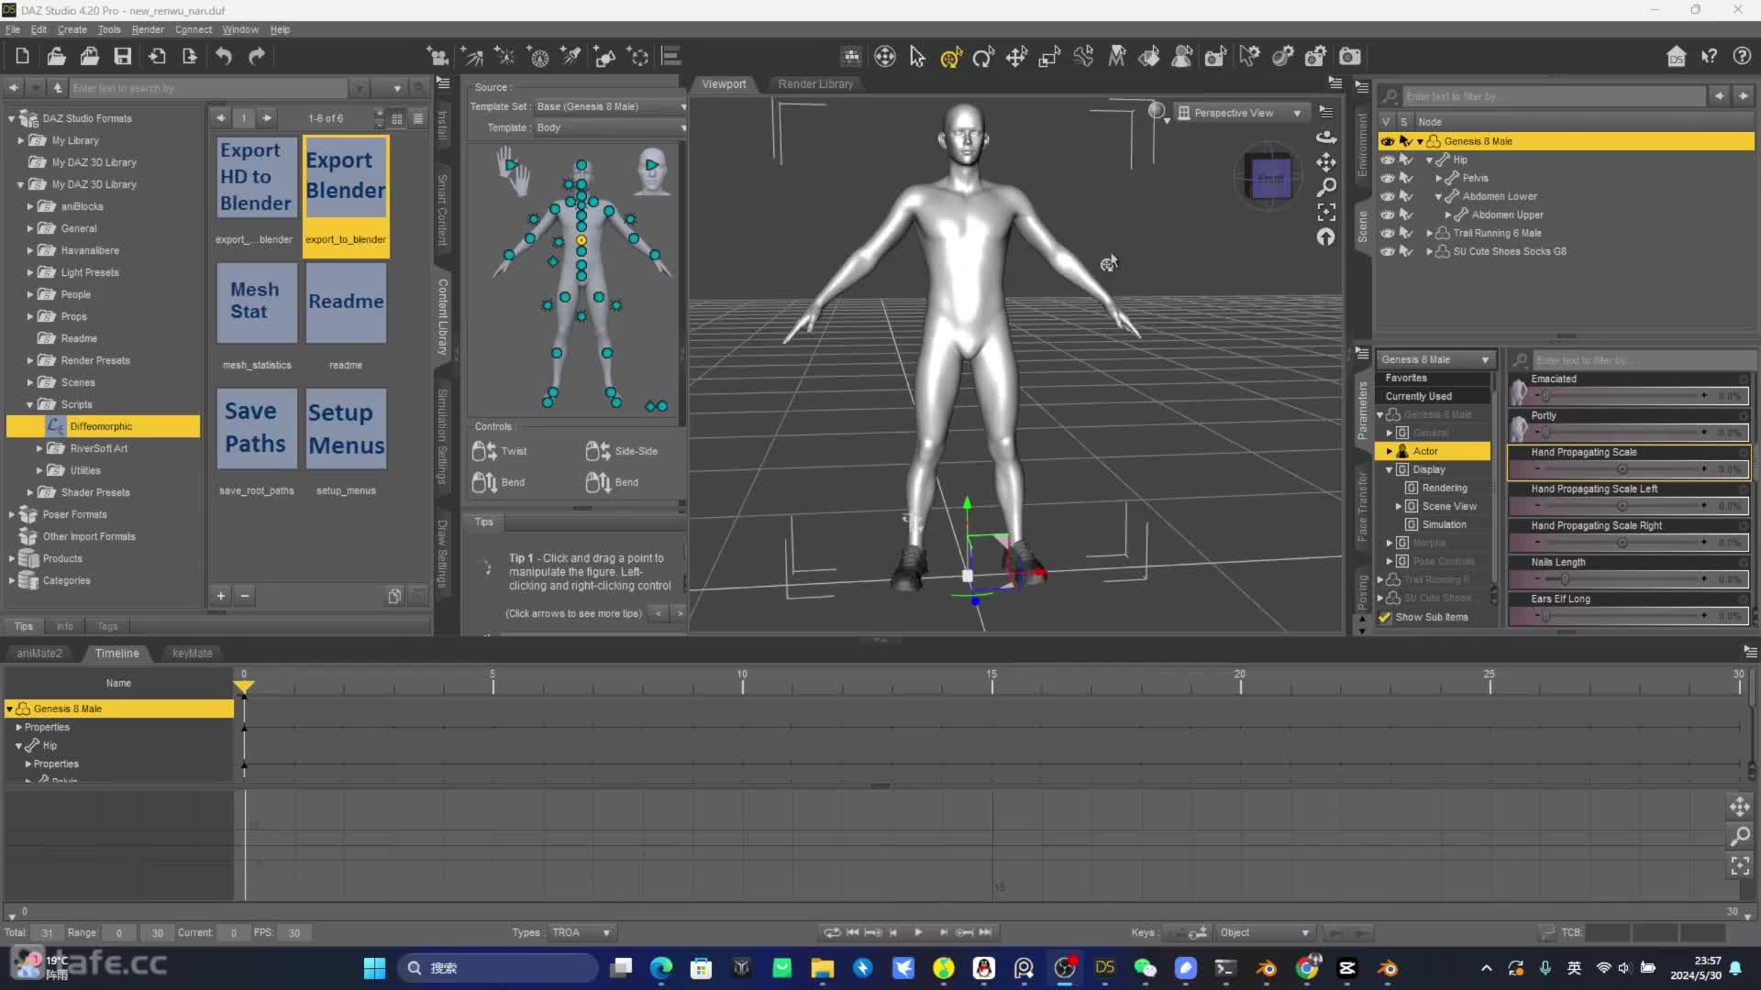Viewport: 1761px width, 990px height.
Task: Click the Setup Menus script thumbnail
Action: tap(346, 428)
